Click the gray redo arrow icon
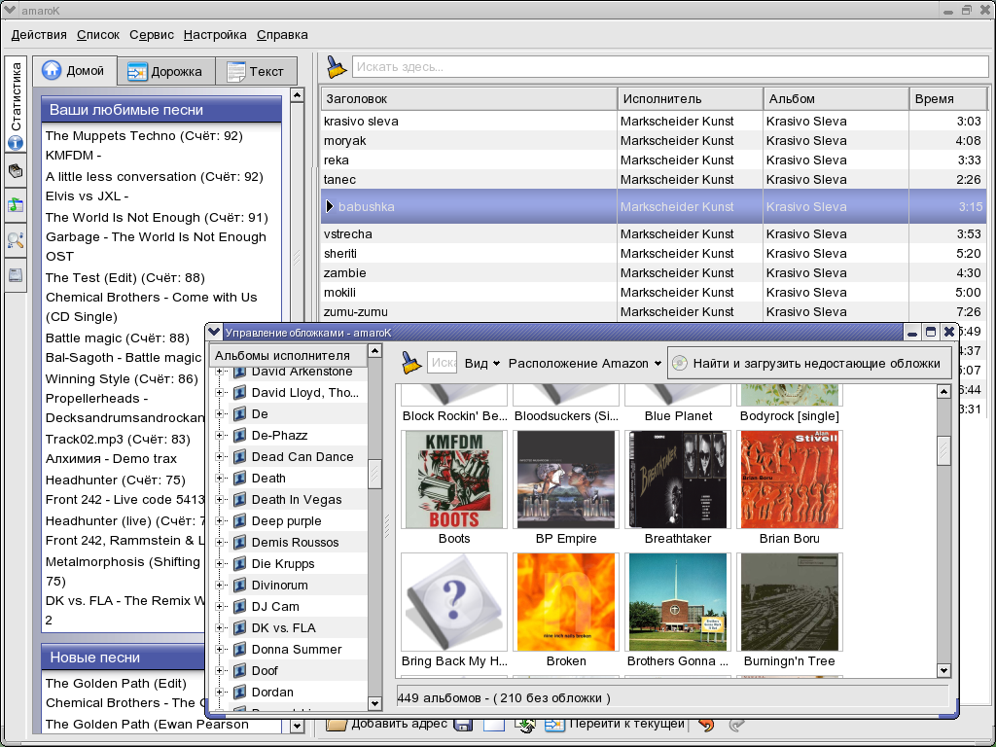996x747 pixels. [x=737, y=724]
